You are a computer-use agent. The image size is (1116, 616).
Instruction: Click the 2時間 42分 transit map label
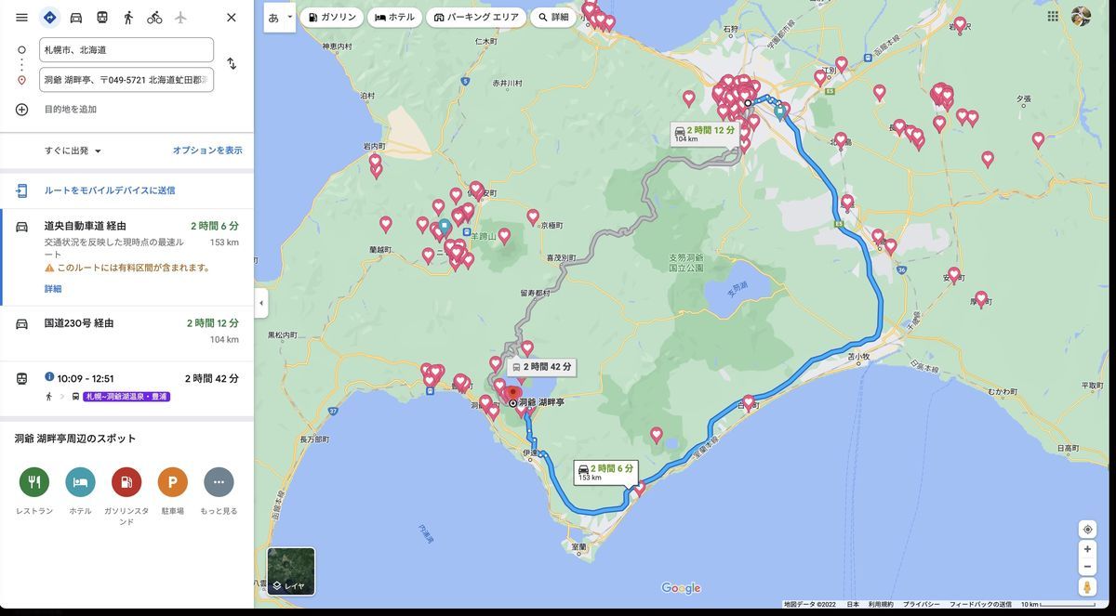click(540, 367)
